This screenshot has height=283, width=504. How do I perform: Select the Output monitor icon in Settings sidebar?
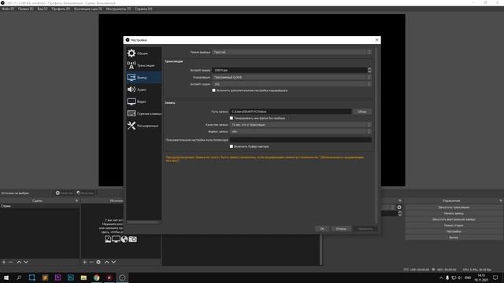[x=132, y=77]
